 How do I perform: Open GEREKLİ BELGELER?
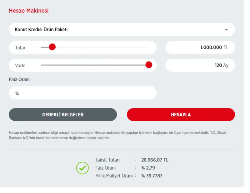(63, 114)
